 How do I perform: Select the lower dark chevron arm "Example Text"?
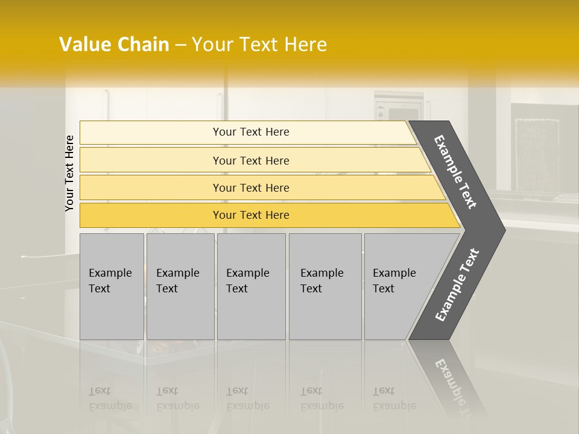point(457,285)
